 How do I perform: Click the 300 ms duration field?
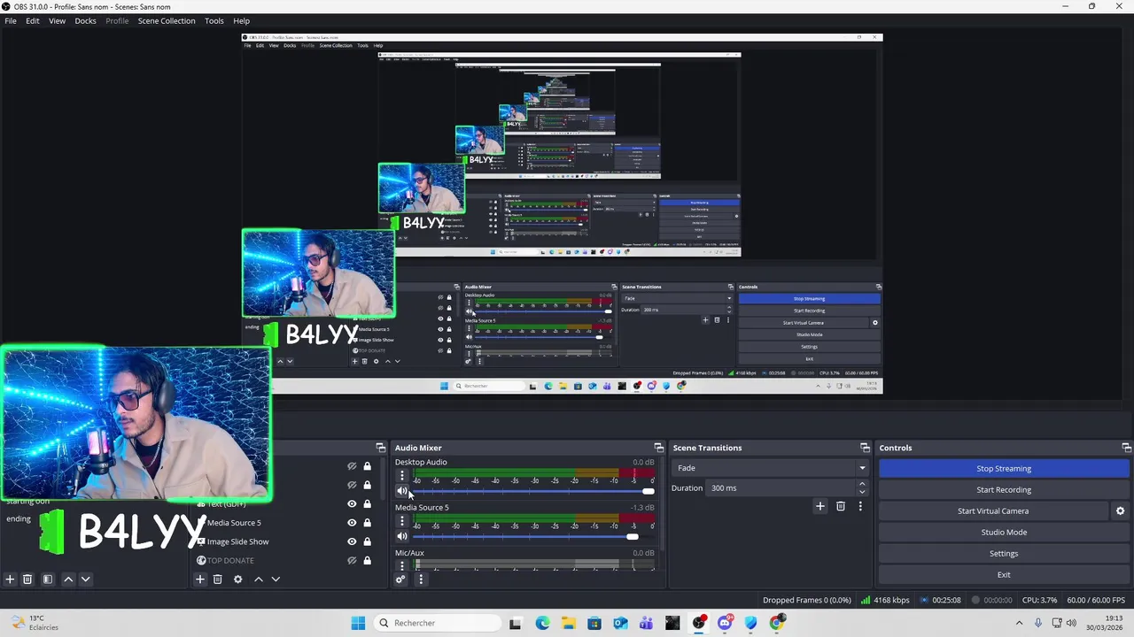781,488
